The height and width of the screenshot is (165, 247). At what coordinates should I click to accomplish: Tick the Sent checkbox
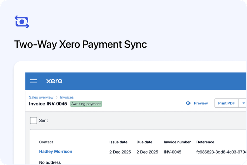[33, 121]
